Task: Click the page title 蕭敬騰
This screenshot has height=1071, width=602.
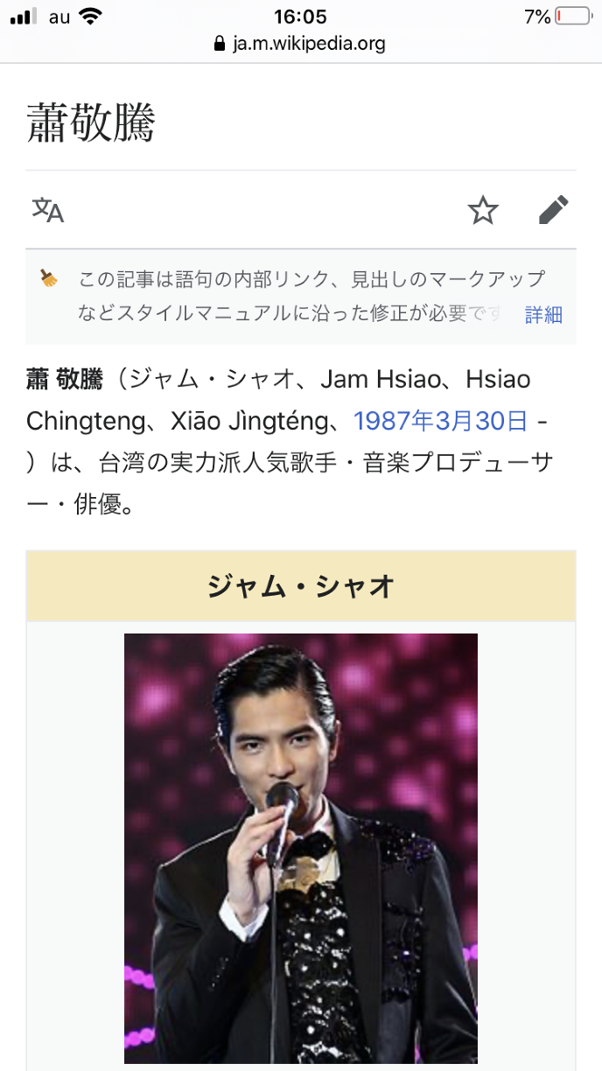Action: [x=91, y=123]
